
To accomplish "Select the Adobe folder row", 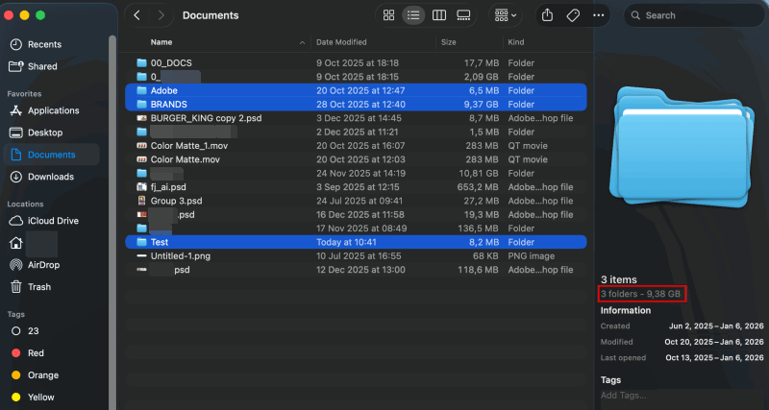I will tap(356, 90).
